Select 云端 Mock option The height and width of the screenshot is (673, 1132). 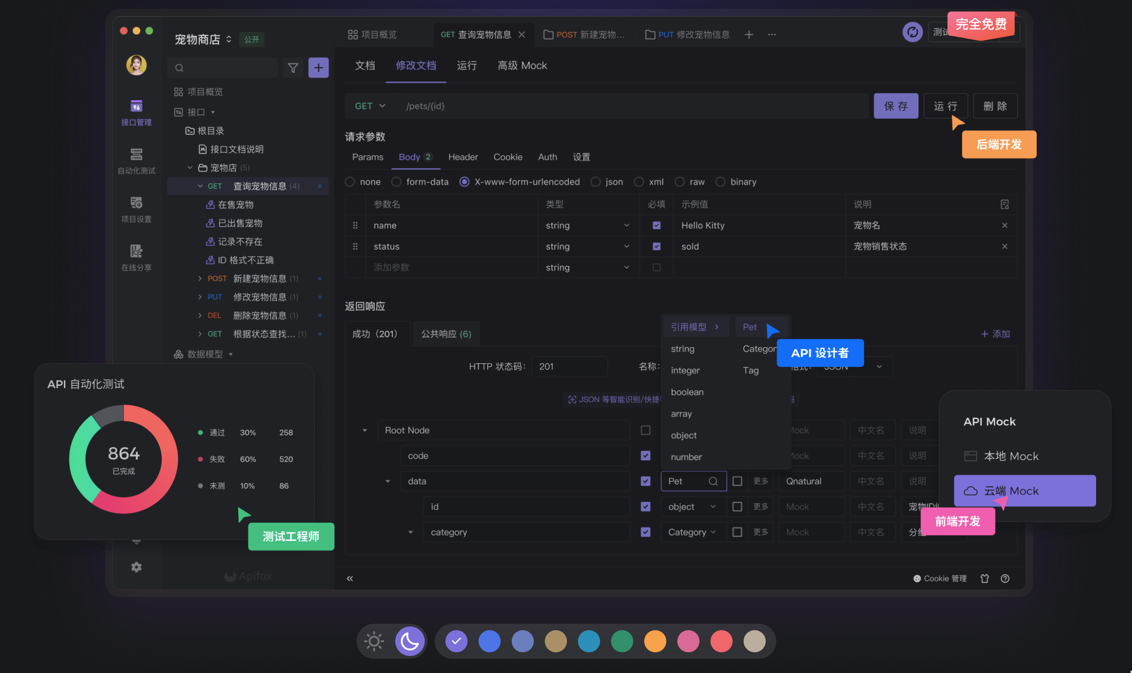(1025, 491)
